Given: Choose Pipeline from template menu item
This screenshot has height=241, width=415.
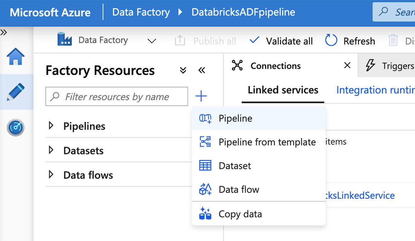Looking at the screenshot, I should [x=267, y=142].
